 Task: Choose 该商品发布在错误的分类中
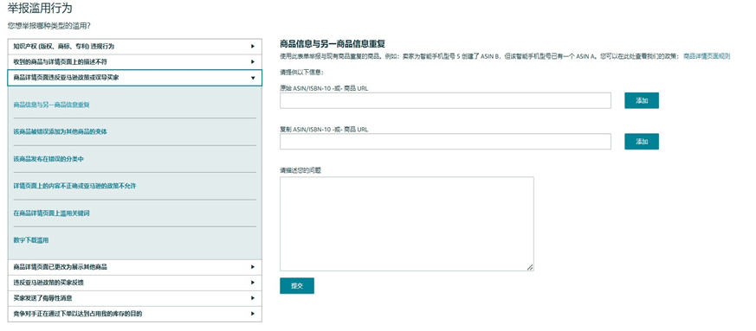[48, 159]
